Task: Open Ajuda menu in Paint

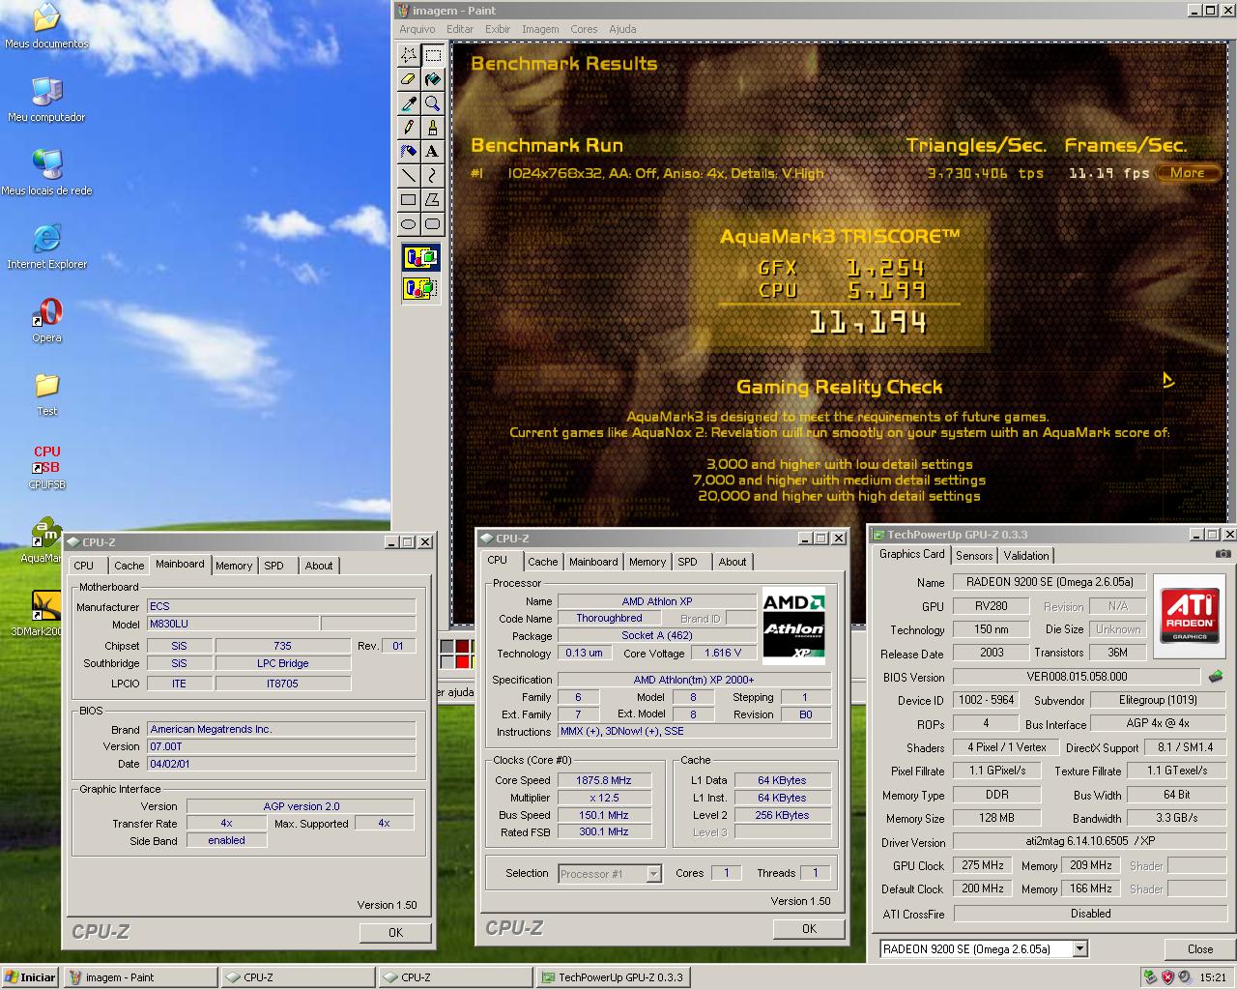Action: point(622,29)
